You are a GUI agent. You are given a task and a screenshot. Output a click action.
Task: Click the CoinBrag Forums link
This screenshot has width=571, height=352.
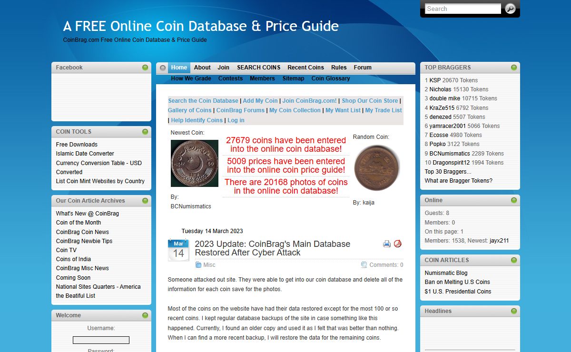[x=240, y=110]
